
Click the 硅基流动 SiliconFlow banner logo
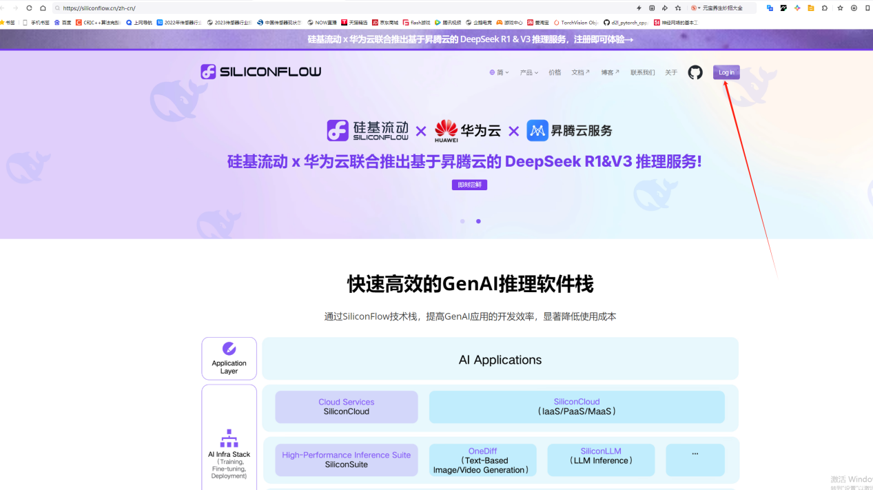point(367,130)
